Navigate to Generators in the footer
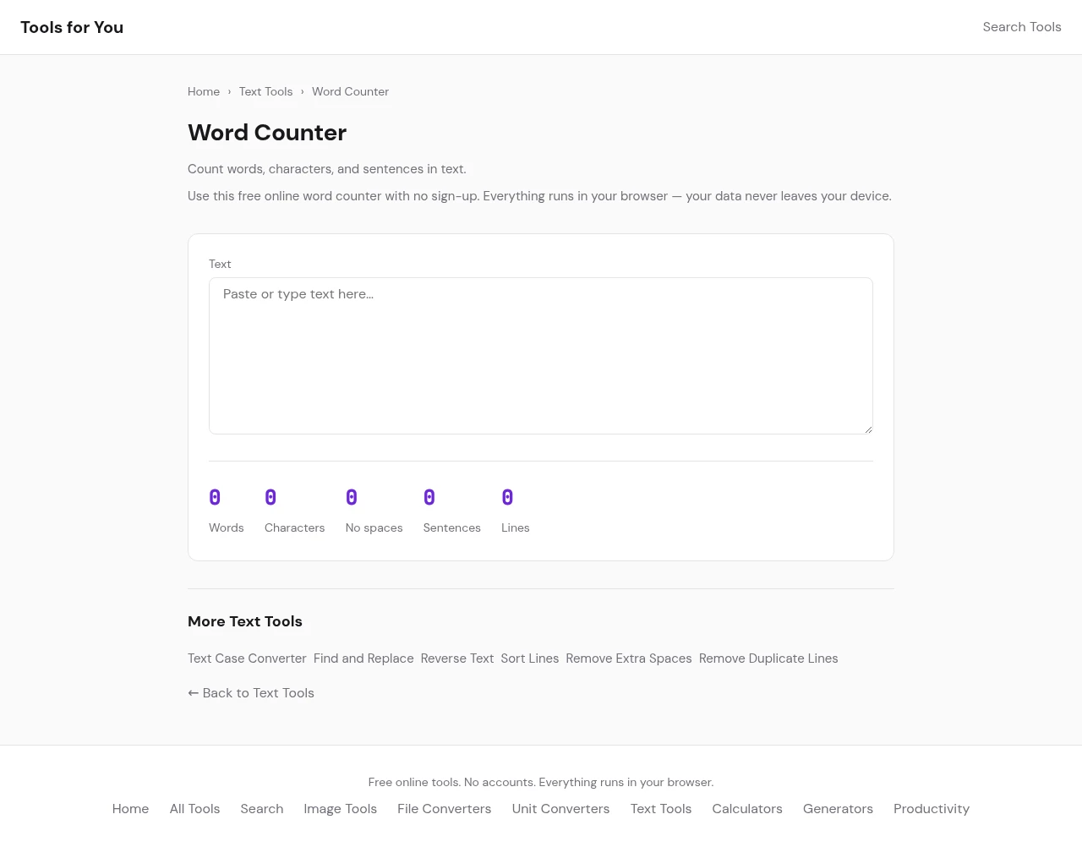The image size is (1082, 847). click(x=838, y=809)
